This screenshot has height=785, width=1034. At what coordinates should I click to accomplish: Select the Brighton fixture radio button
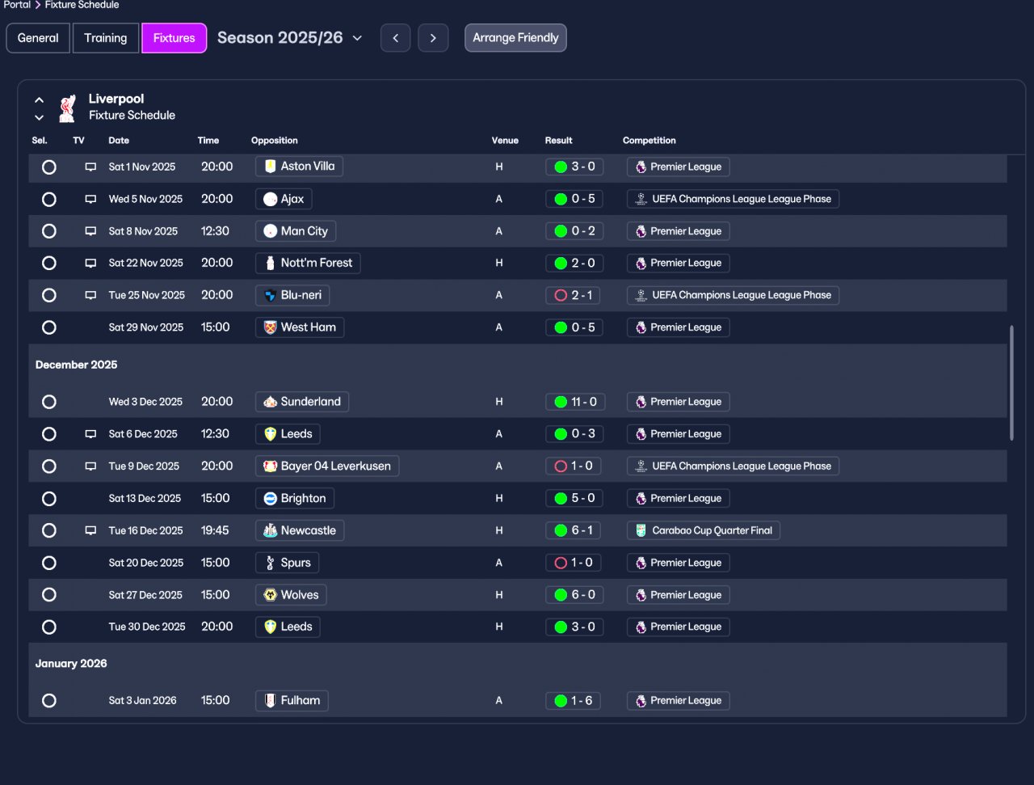pos(49,499)
